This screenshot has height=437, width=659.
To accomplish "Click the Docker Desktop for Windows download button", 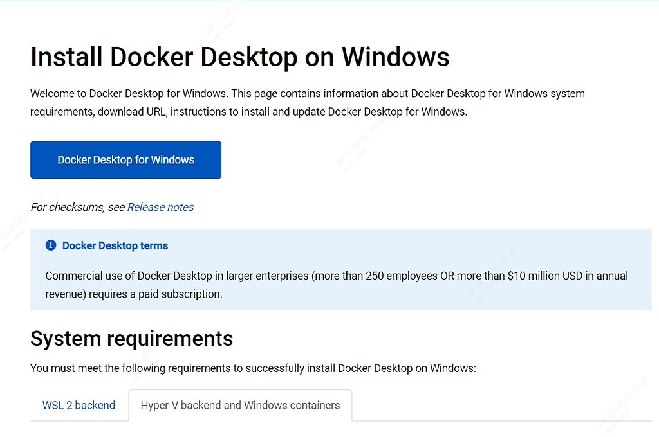I will 125,160.
